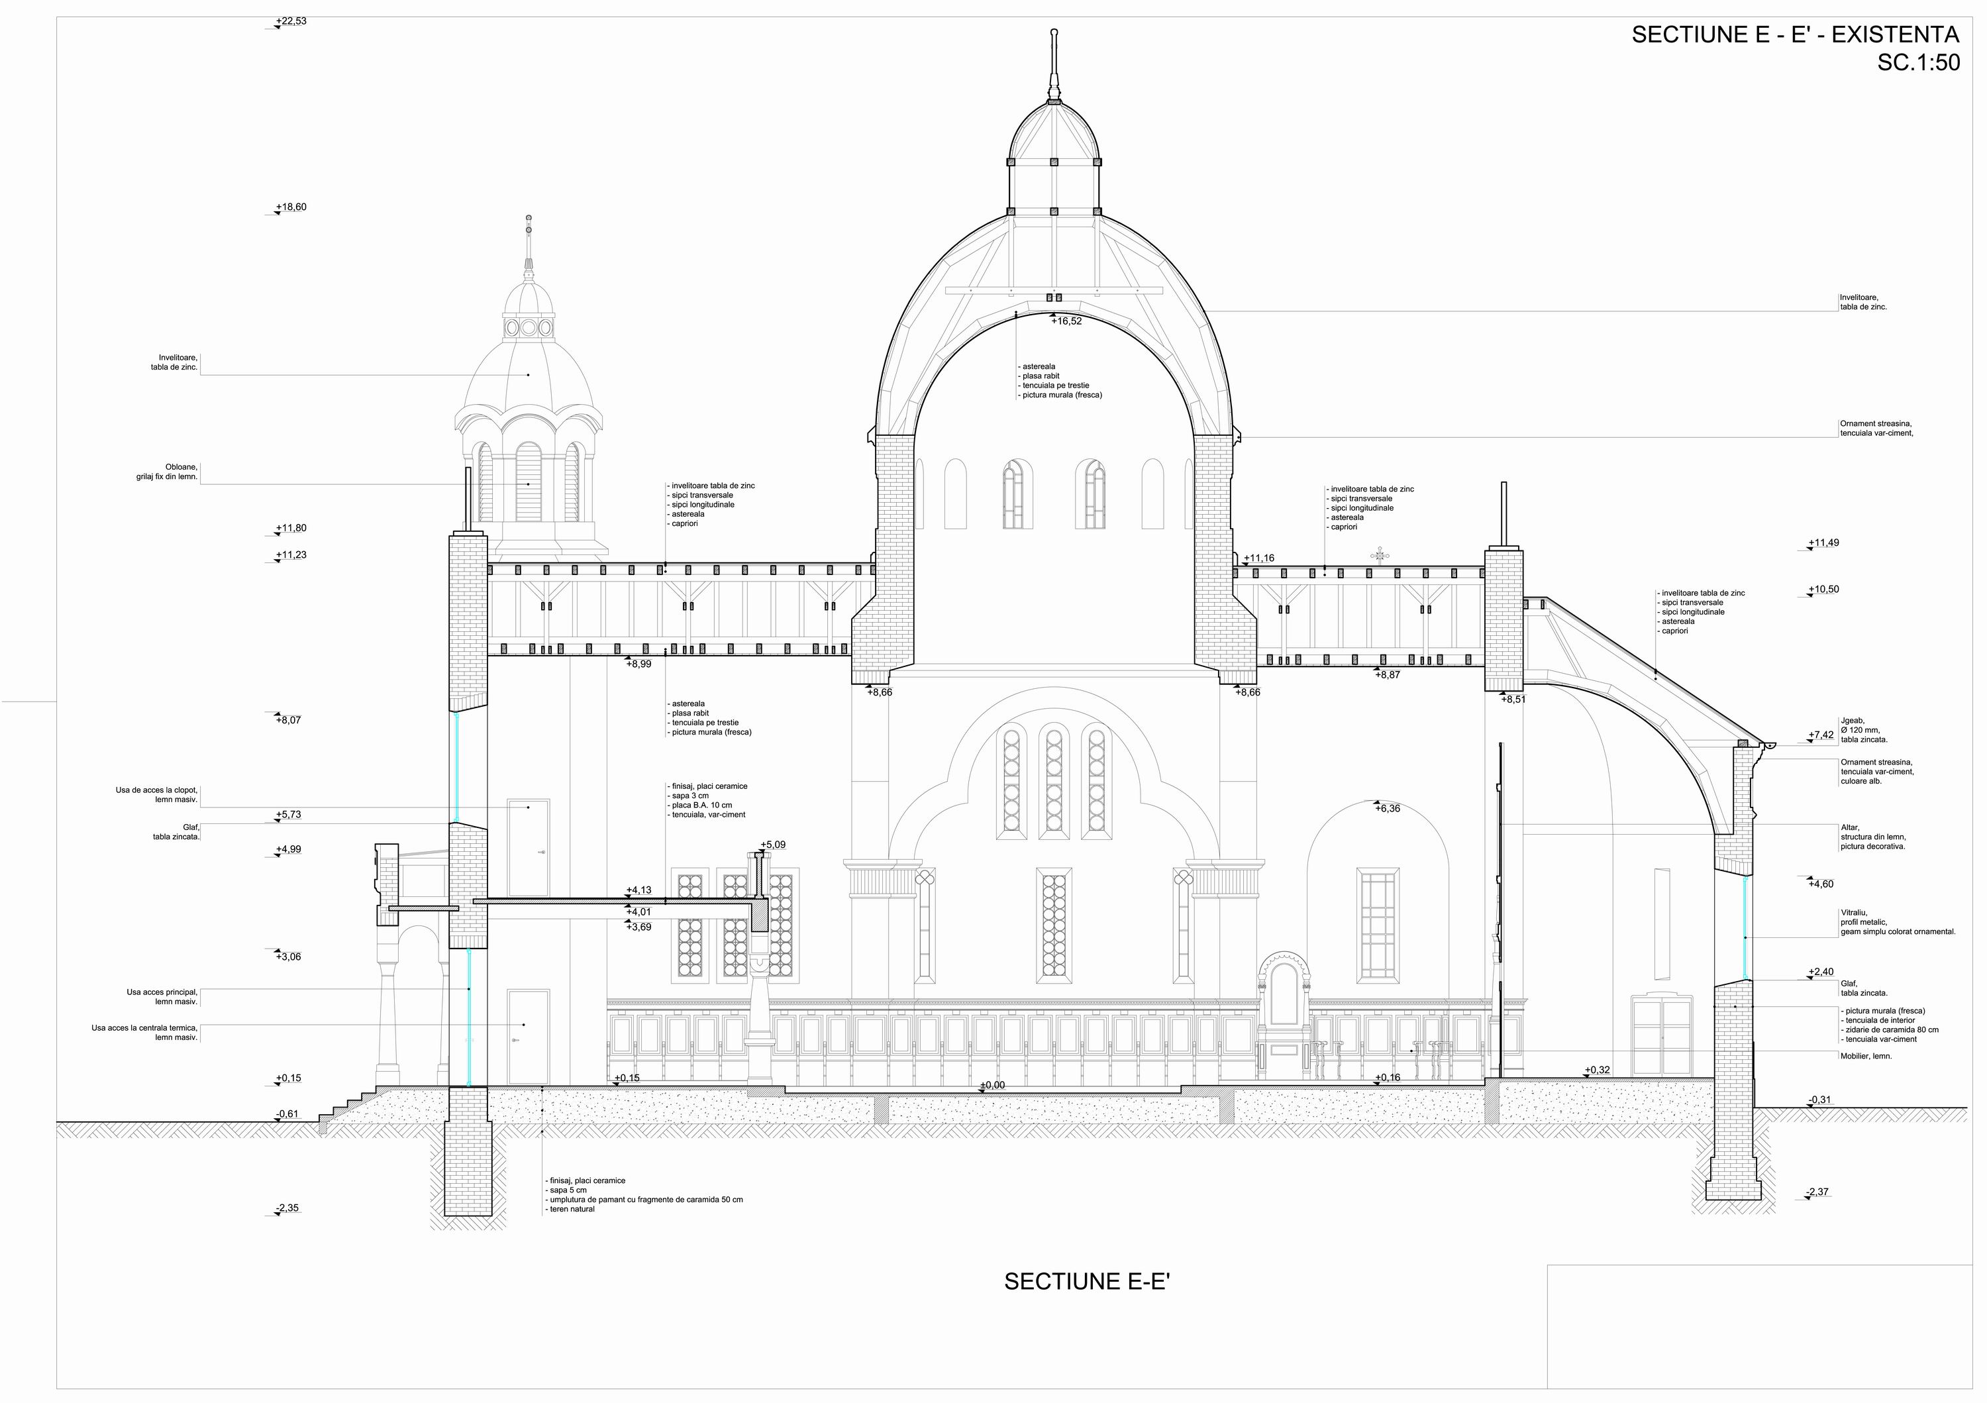1987x1403 pixels.
Task: Click the +5,09 balcony elevation marker
Action: click(x=773, y=846)
